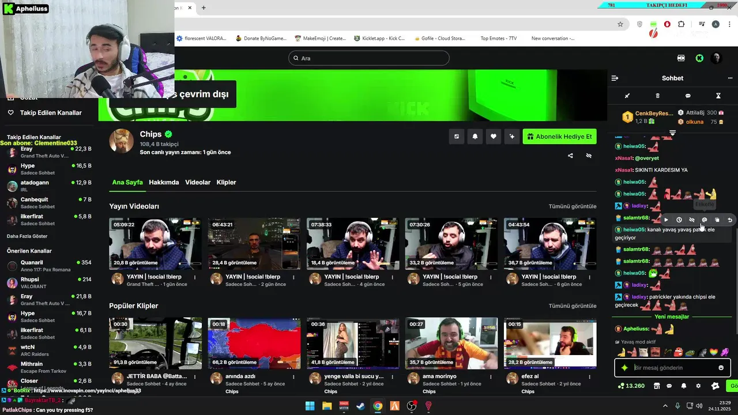Viewport: 738px width, 415px height.
Task: Click Tümünü görüntüle for Popüler Klipler
Action: coord(573,306)
